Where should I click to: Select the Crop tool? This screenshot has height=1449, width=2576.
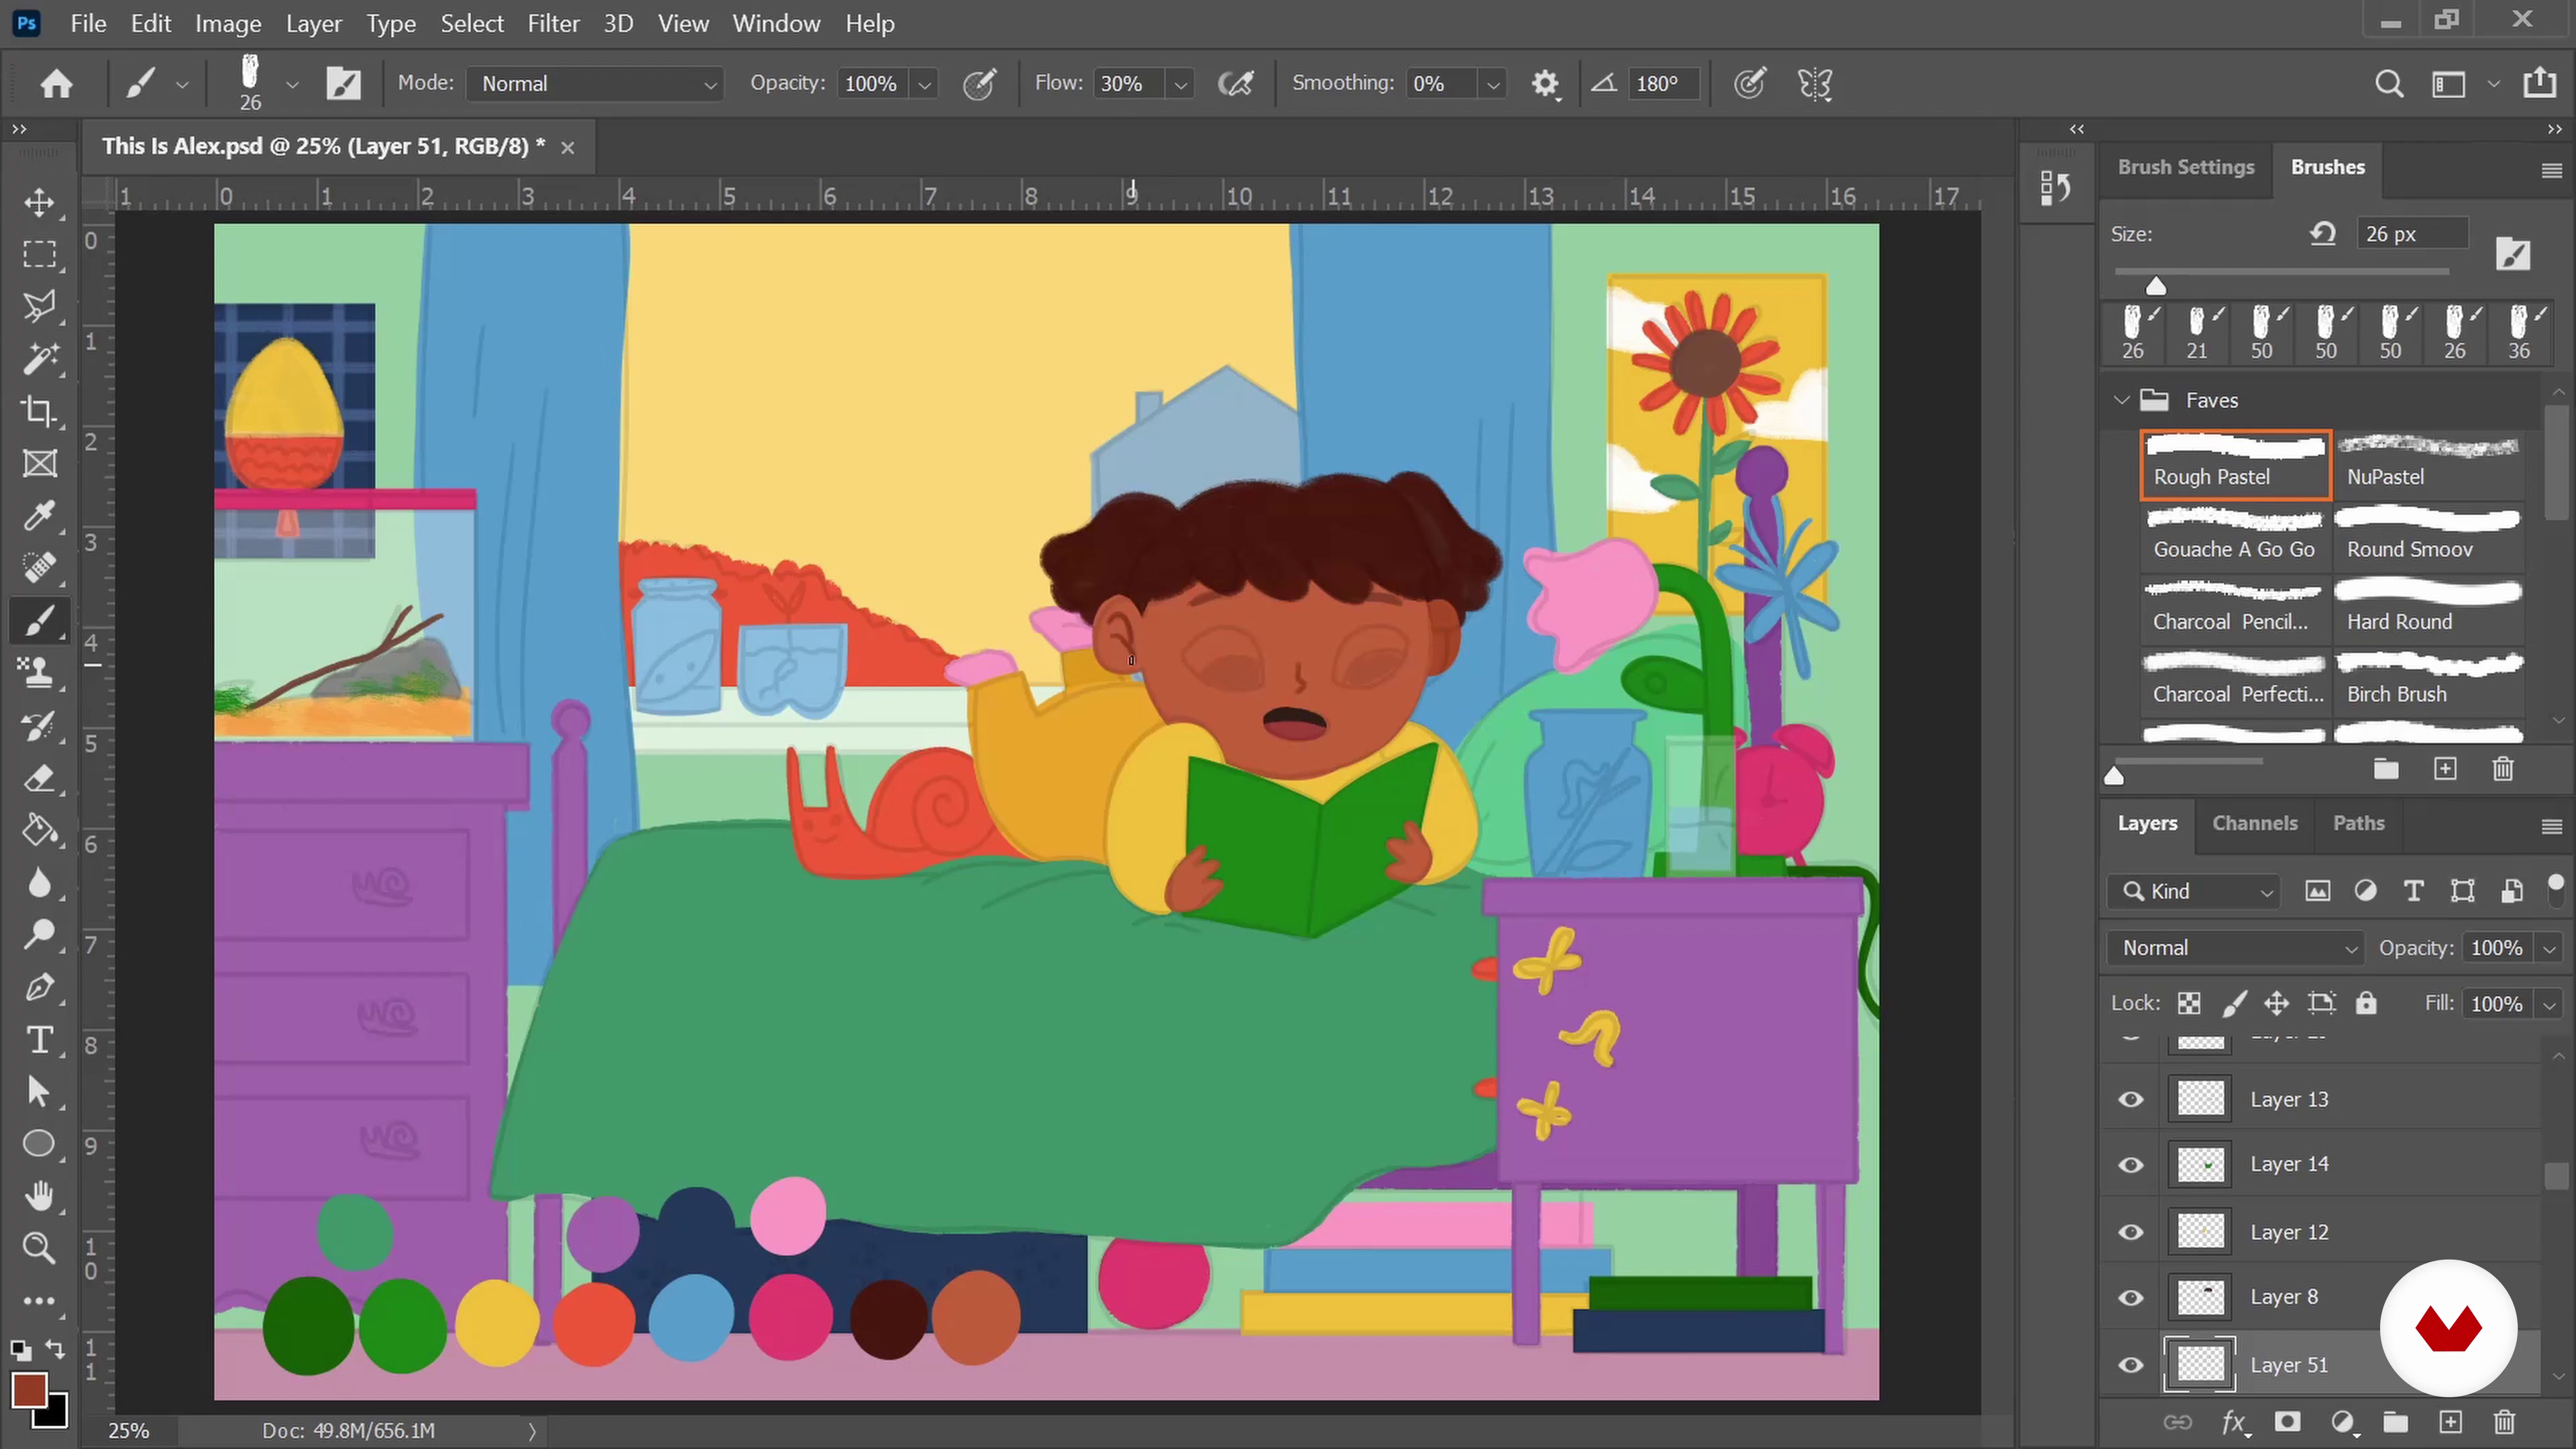pos(39,411)
